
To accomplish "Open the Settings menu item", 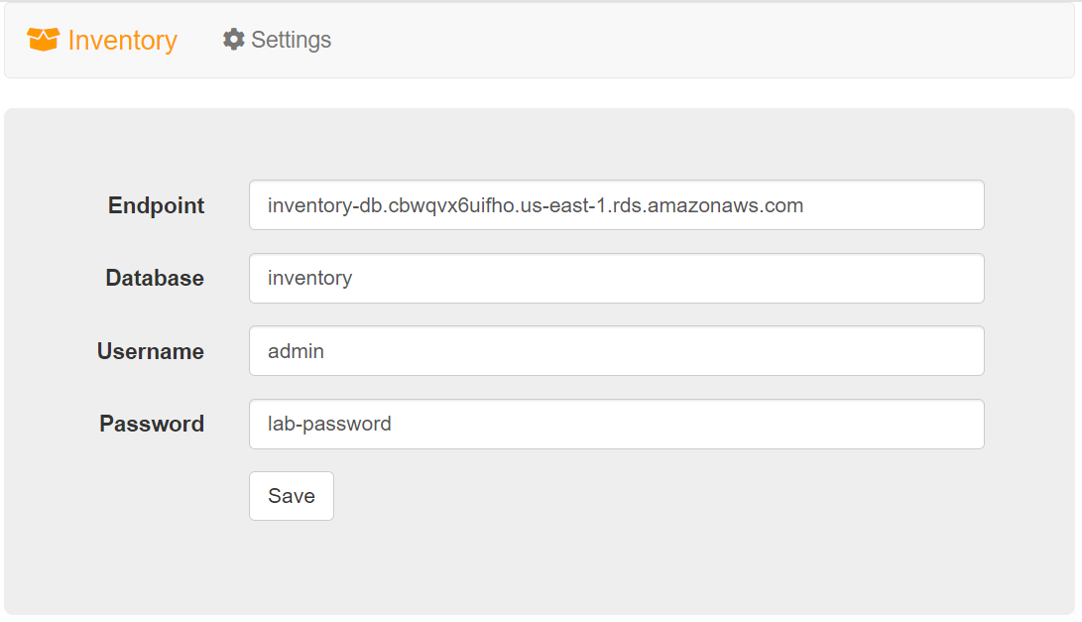I will pos(278,40).
